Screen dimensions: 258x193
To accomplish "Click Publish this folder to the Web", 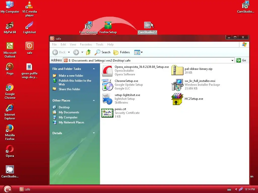I will coord(75,82).
